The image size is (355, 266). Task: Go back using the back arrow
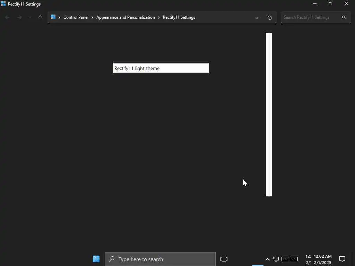point(7,17)
